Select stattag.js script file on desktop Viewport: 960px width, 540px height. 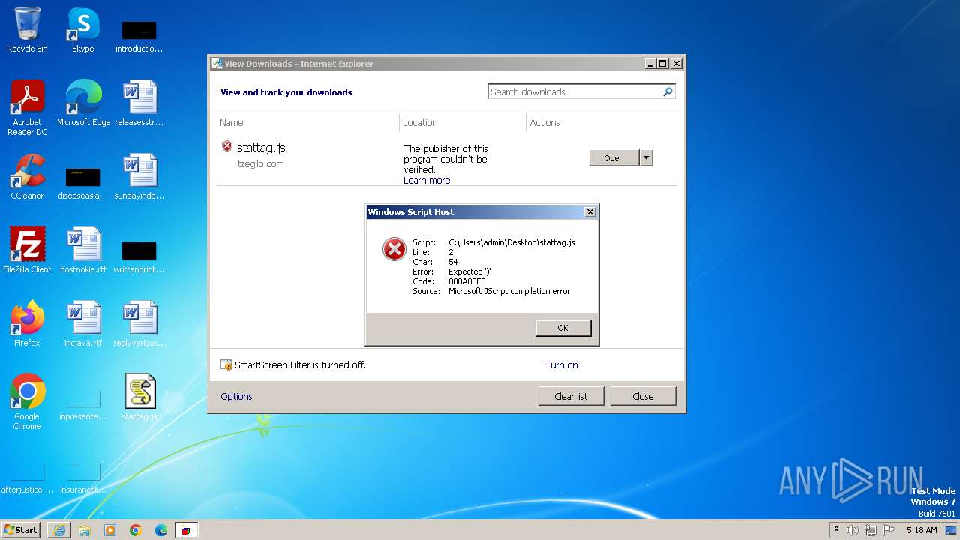pyautogui.click(x=139, y=397)
